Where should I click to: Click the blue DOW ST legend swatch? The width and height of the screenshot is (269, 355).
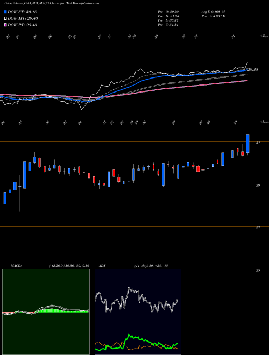tap(6, 12)
